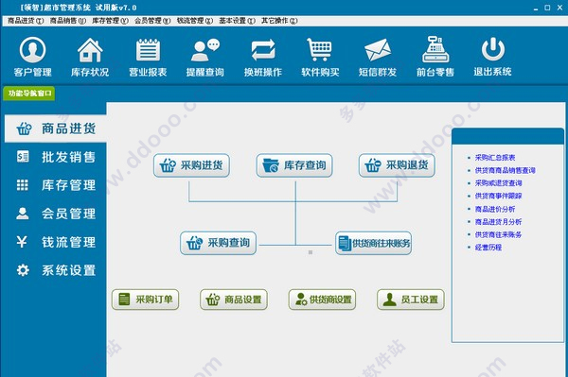Open 软件购买 shopping cart icon
The image size is (568, 377).
click(x=320, y=49)
